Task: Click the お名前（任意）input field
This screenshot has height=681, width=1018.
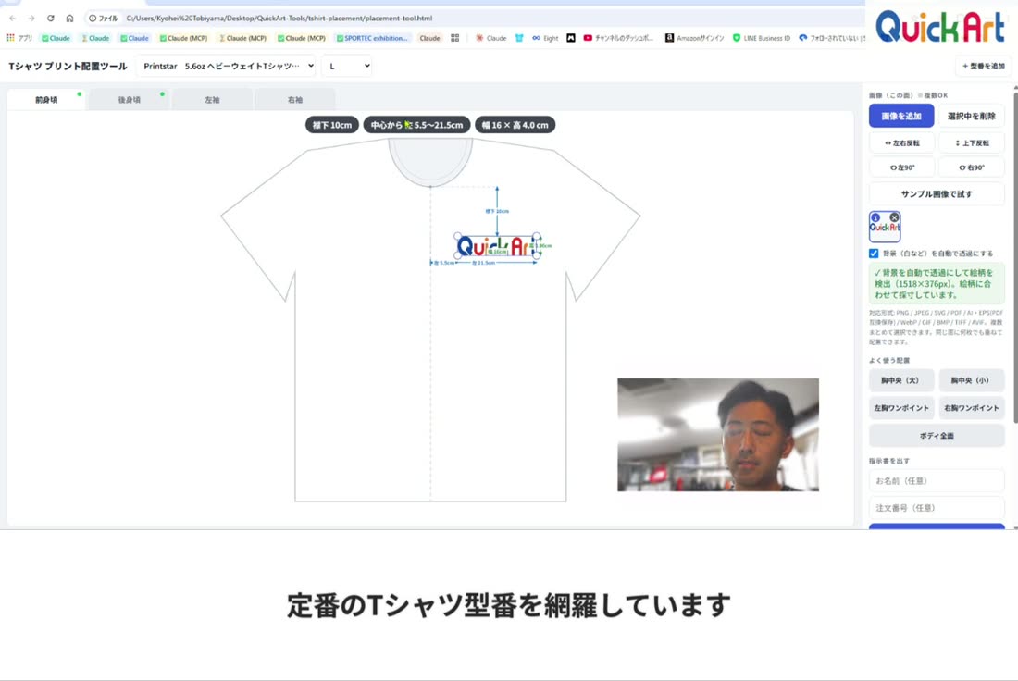Action: click(937, 481)
